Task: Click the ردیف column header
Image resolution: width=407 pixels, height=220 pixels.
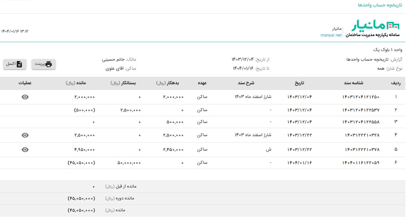Action: pyautogui.click(x=396, y=83)
